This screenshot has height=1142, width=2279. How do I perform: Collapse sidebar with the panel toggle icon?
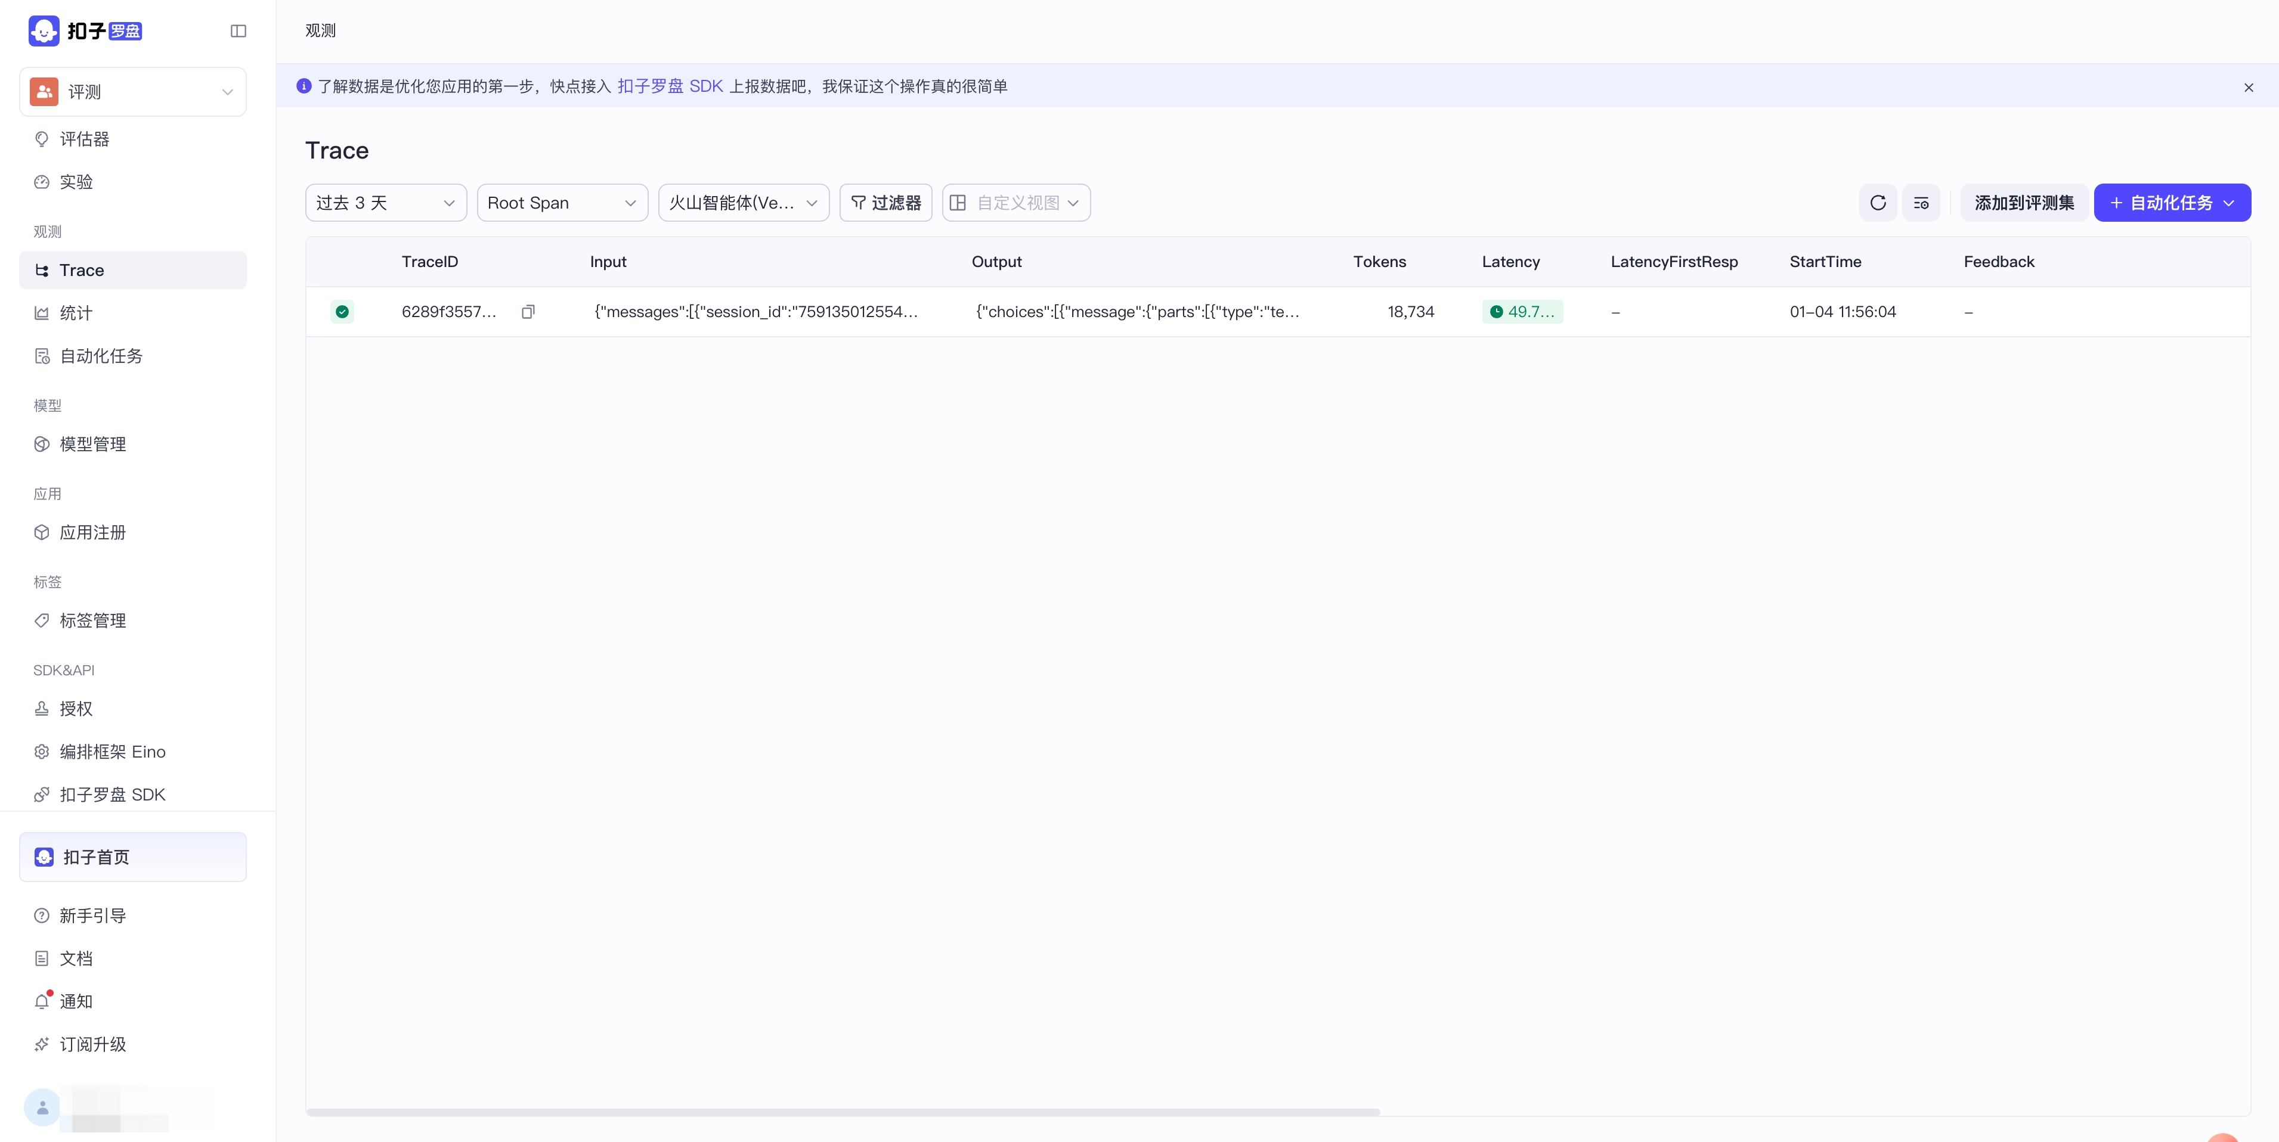238,31
